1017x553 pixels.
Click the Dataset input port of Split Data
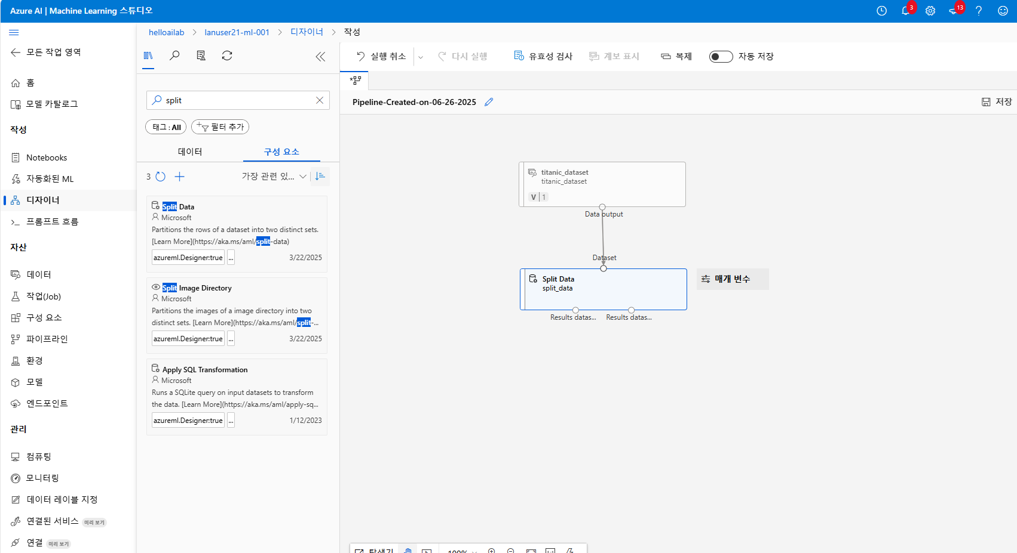pyautogui.click(x=604, y=268)
